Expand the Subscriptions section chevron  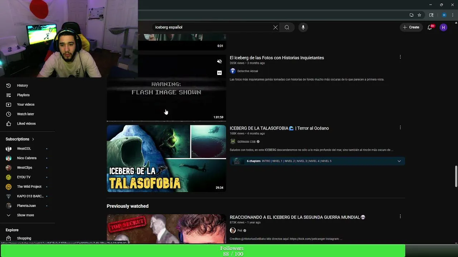(33, 139)
